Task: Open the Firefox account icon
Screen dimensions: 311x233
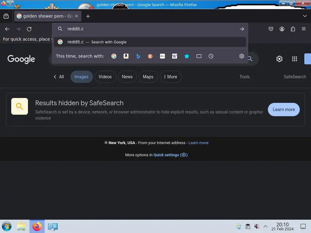Action: point(282,29)
